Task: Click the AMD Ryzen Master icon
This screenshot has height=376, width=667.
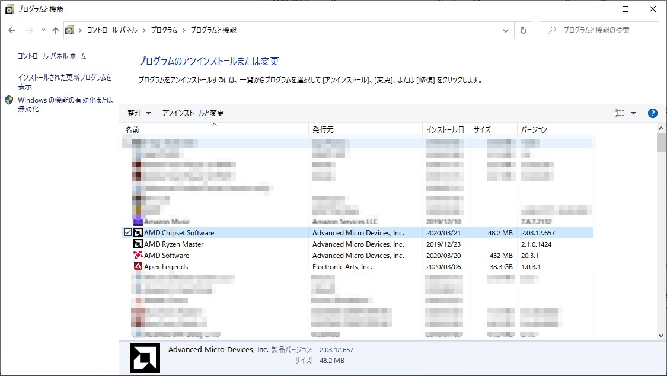Action: 138,244
